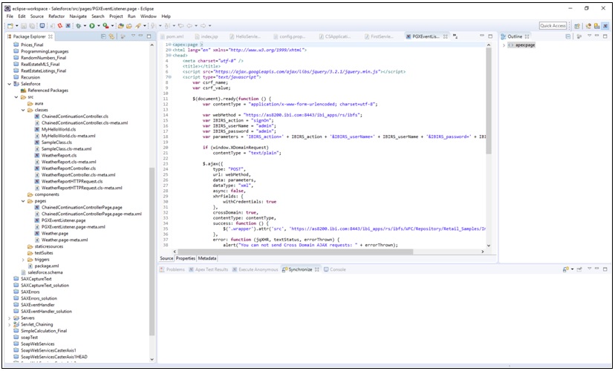Open the Project menu

pos(116,16)
